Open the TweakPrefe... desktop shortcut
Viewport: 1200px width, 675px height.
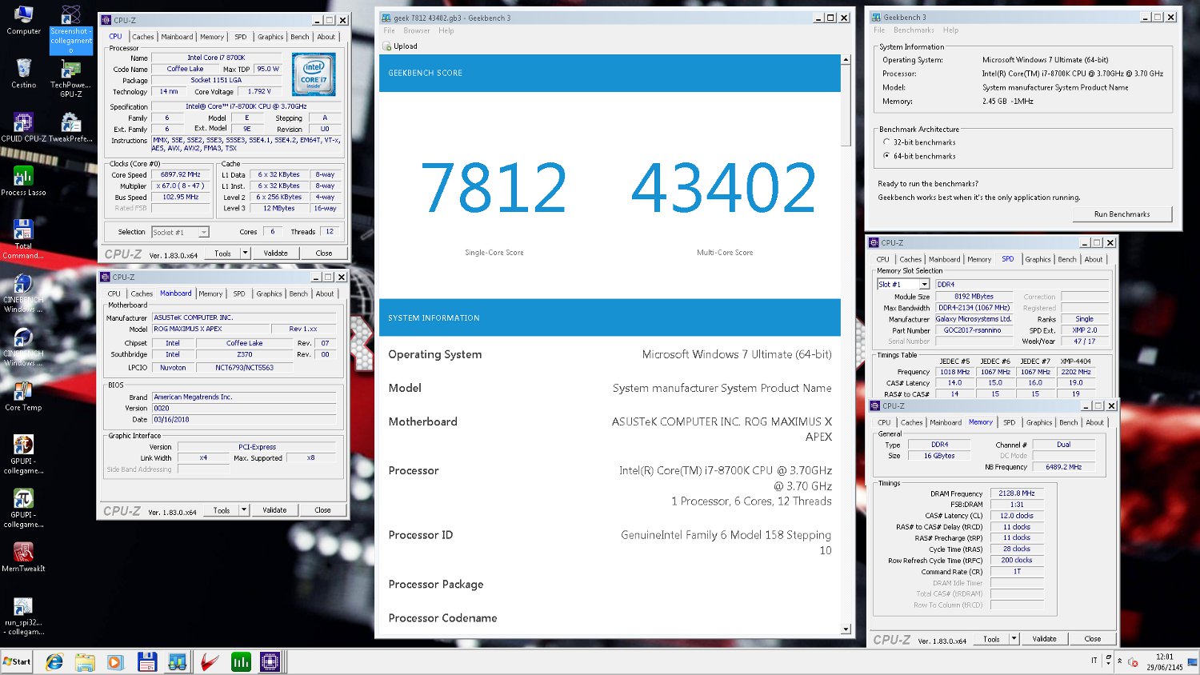(70, 127)
